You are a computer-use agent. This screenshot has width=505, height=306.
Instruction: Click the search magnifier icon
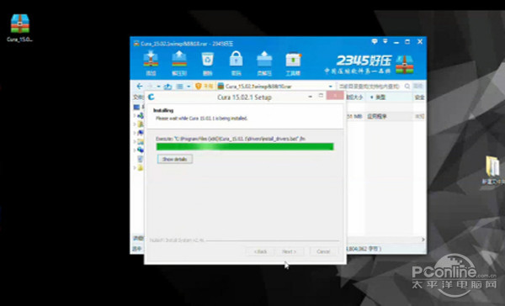pos(407,87)
